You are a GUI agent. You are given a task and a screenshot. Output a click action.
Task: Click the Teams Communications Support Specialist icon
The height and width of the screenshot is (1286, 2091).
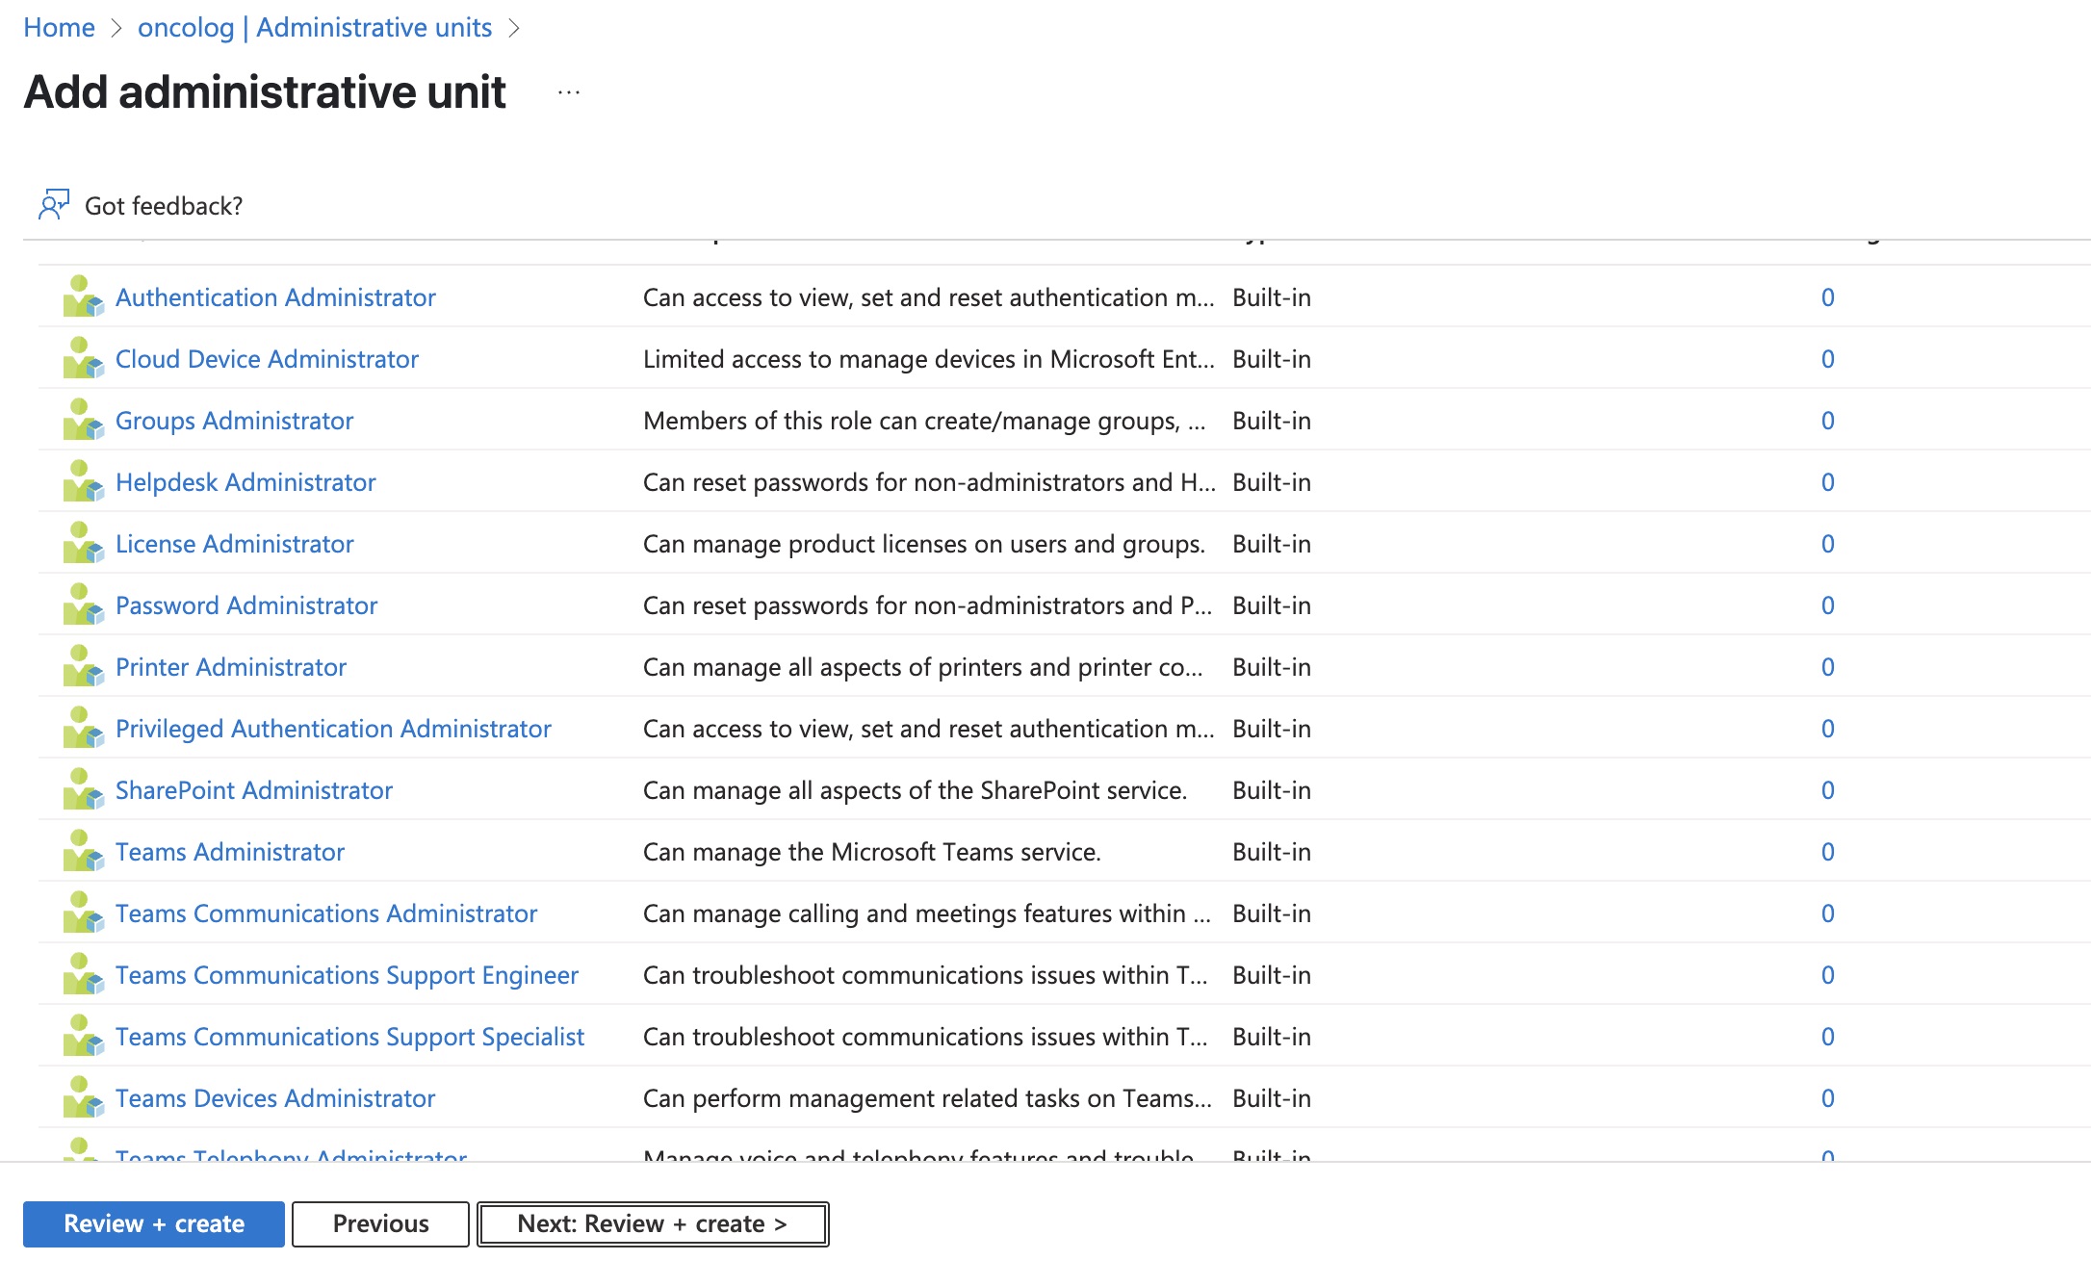83,1036
